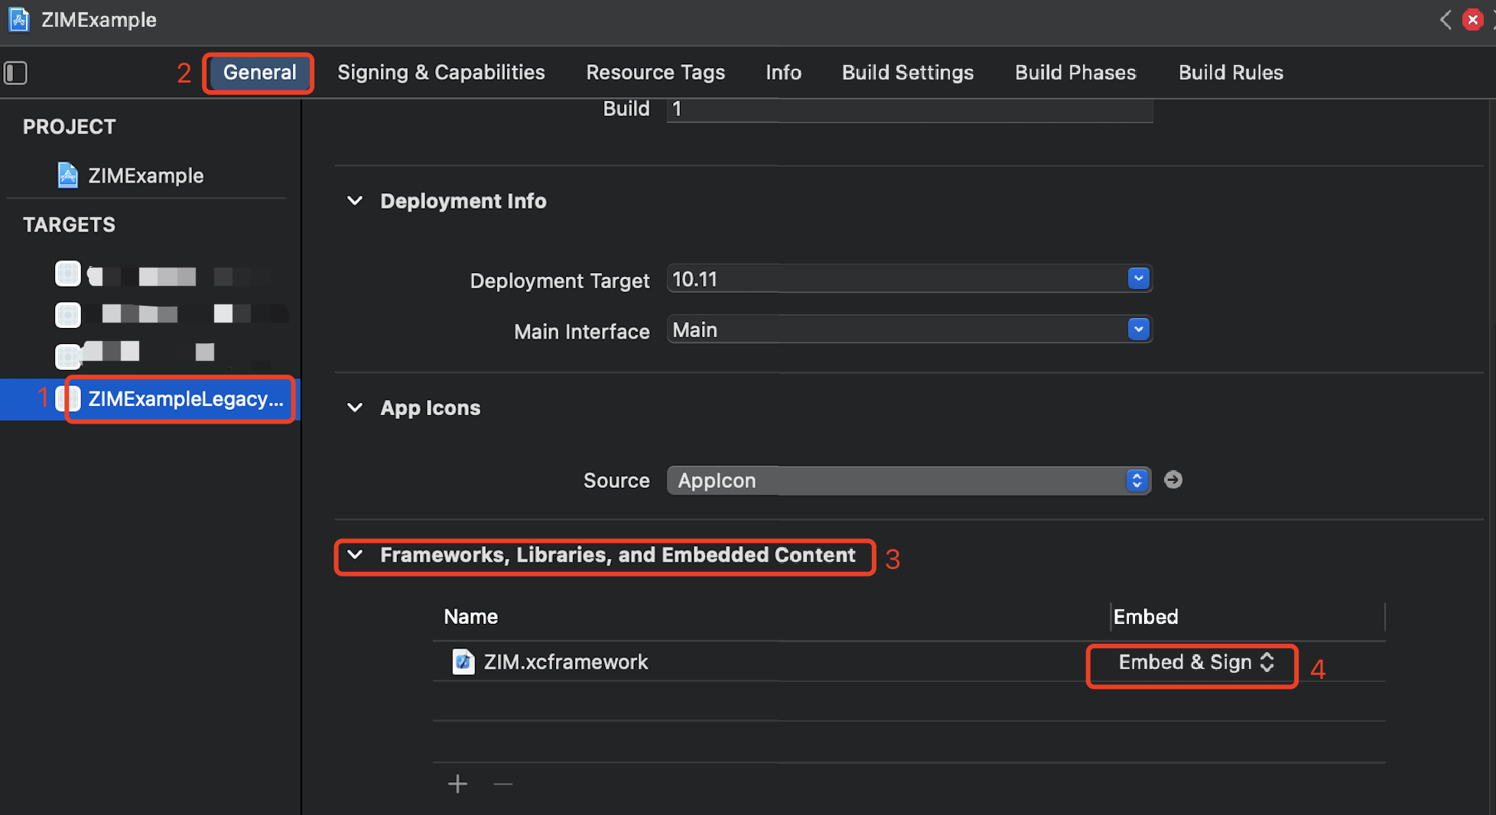Open the Main Interface dropdown arrow
Image resolution: width=1496 pixels, height=815 pixels.
1138,330
